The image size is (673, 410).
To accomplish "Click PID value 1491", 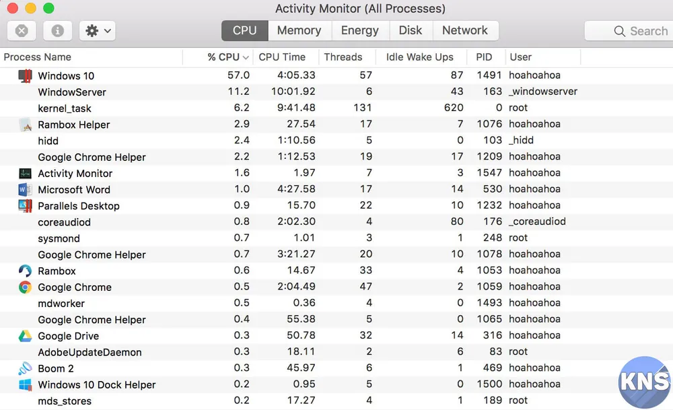I will pyautogui.click(x=489, y=75).
